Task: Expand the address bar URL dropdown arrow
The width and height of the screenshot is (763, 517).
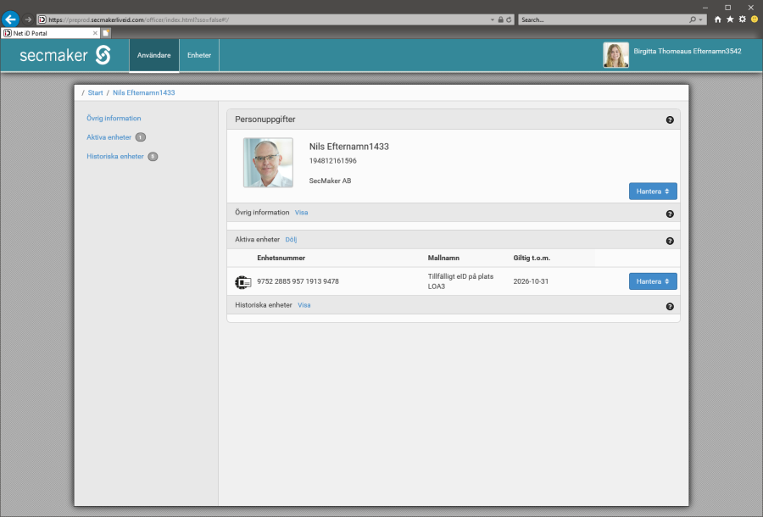Action: coord(493,19)
